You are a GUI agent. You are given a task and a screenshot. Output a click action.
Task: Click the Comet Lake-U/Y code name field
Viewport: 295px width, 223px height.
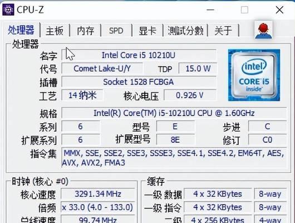(x=102, y=69)
